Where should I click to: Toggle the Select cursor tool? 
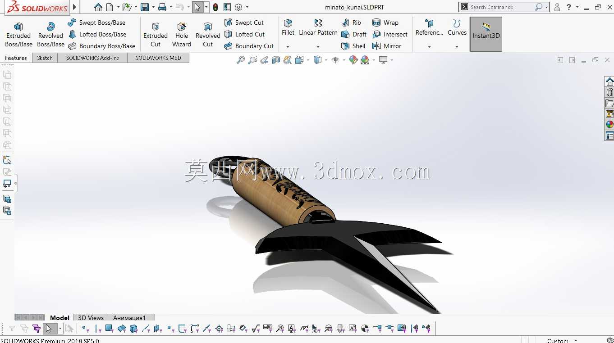click(x=197, y=7)
